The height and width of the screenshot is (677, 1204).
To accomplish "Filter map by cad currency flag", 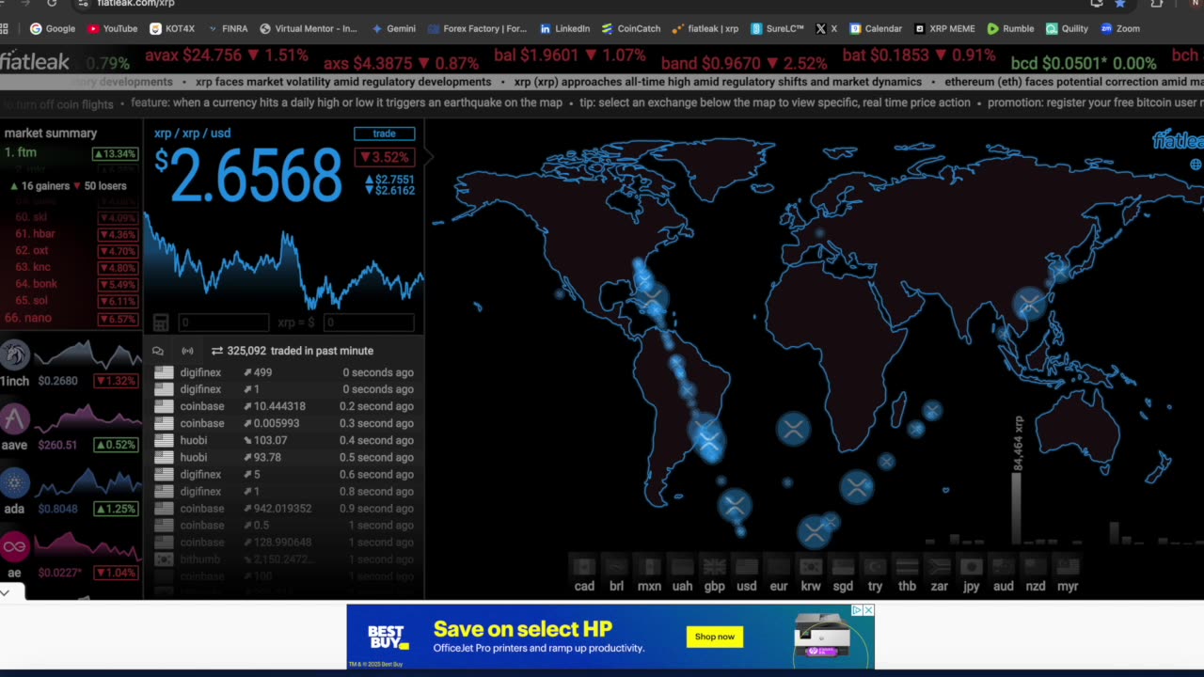I will 584,567.
